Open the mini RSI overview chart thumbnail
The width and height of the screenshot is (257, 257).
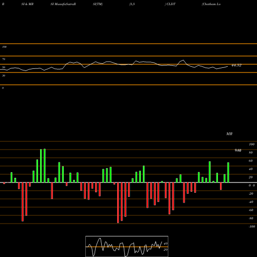[127, 246]
